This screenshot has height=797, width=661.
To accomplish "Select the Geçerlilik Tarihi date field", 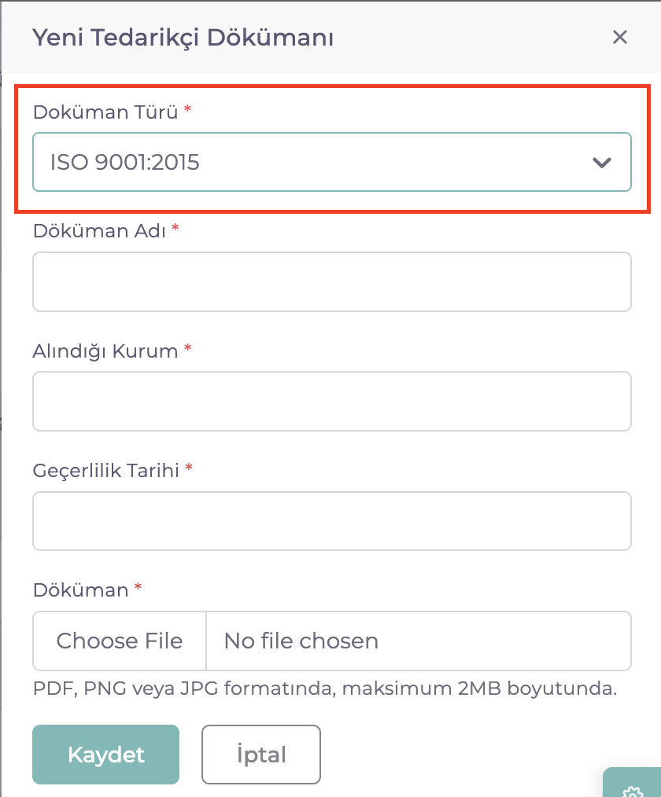I will (x=331, y=521).
